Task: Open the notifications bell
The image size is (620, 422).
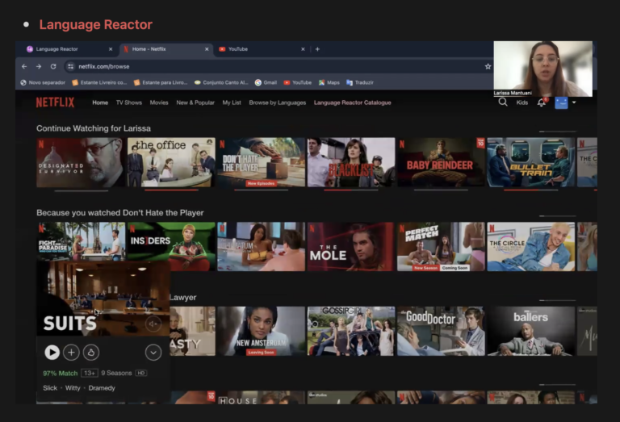Action: [542, 102]
